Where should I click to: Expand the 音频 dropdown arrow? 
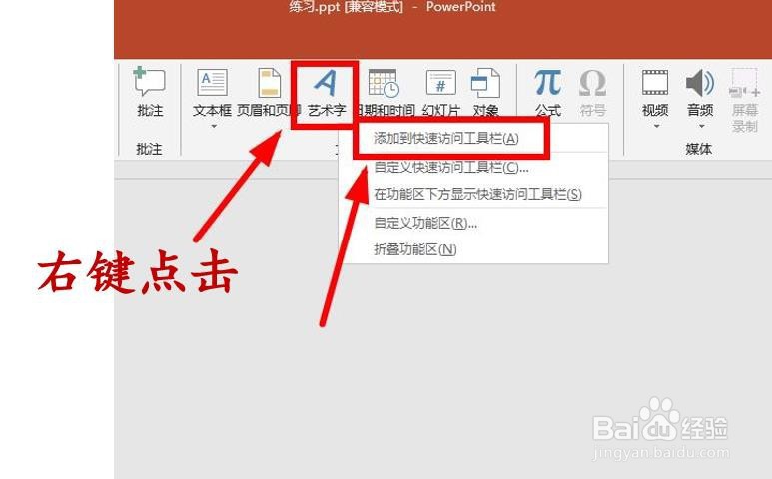(x=702, y=127)
